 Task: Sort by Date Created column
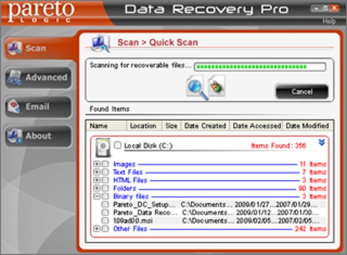pos(205,126)
